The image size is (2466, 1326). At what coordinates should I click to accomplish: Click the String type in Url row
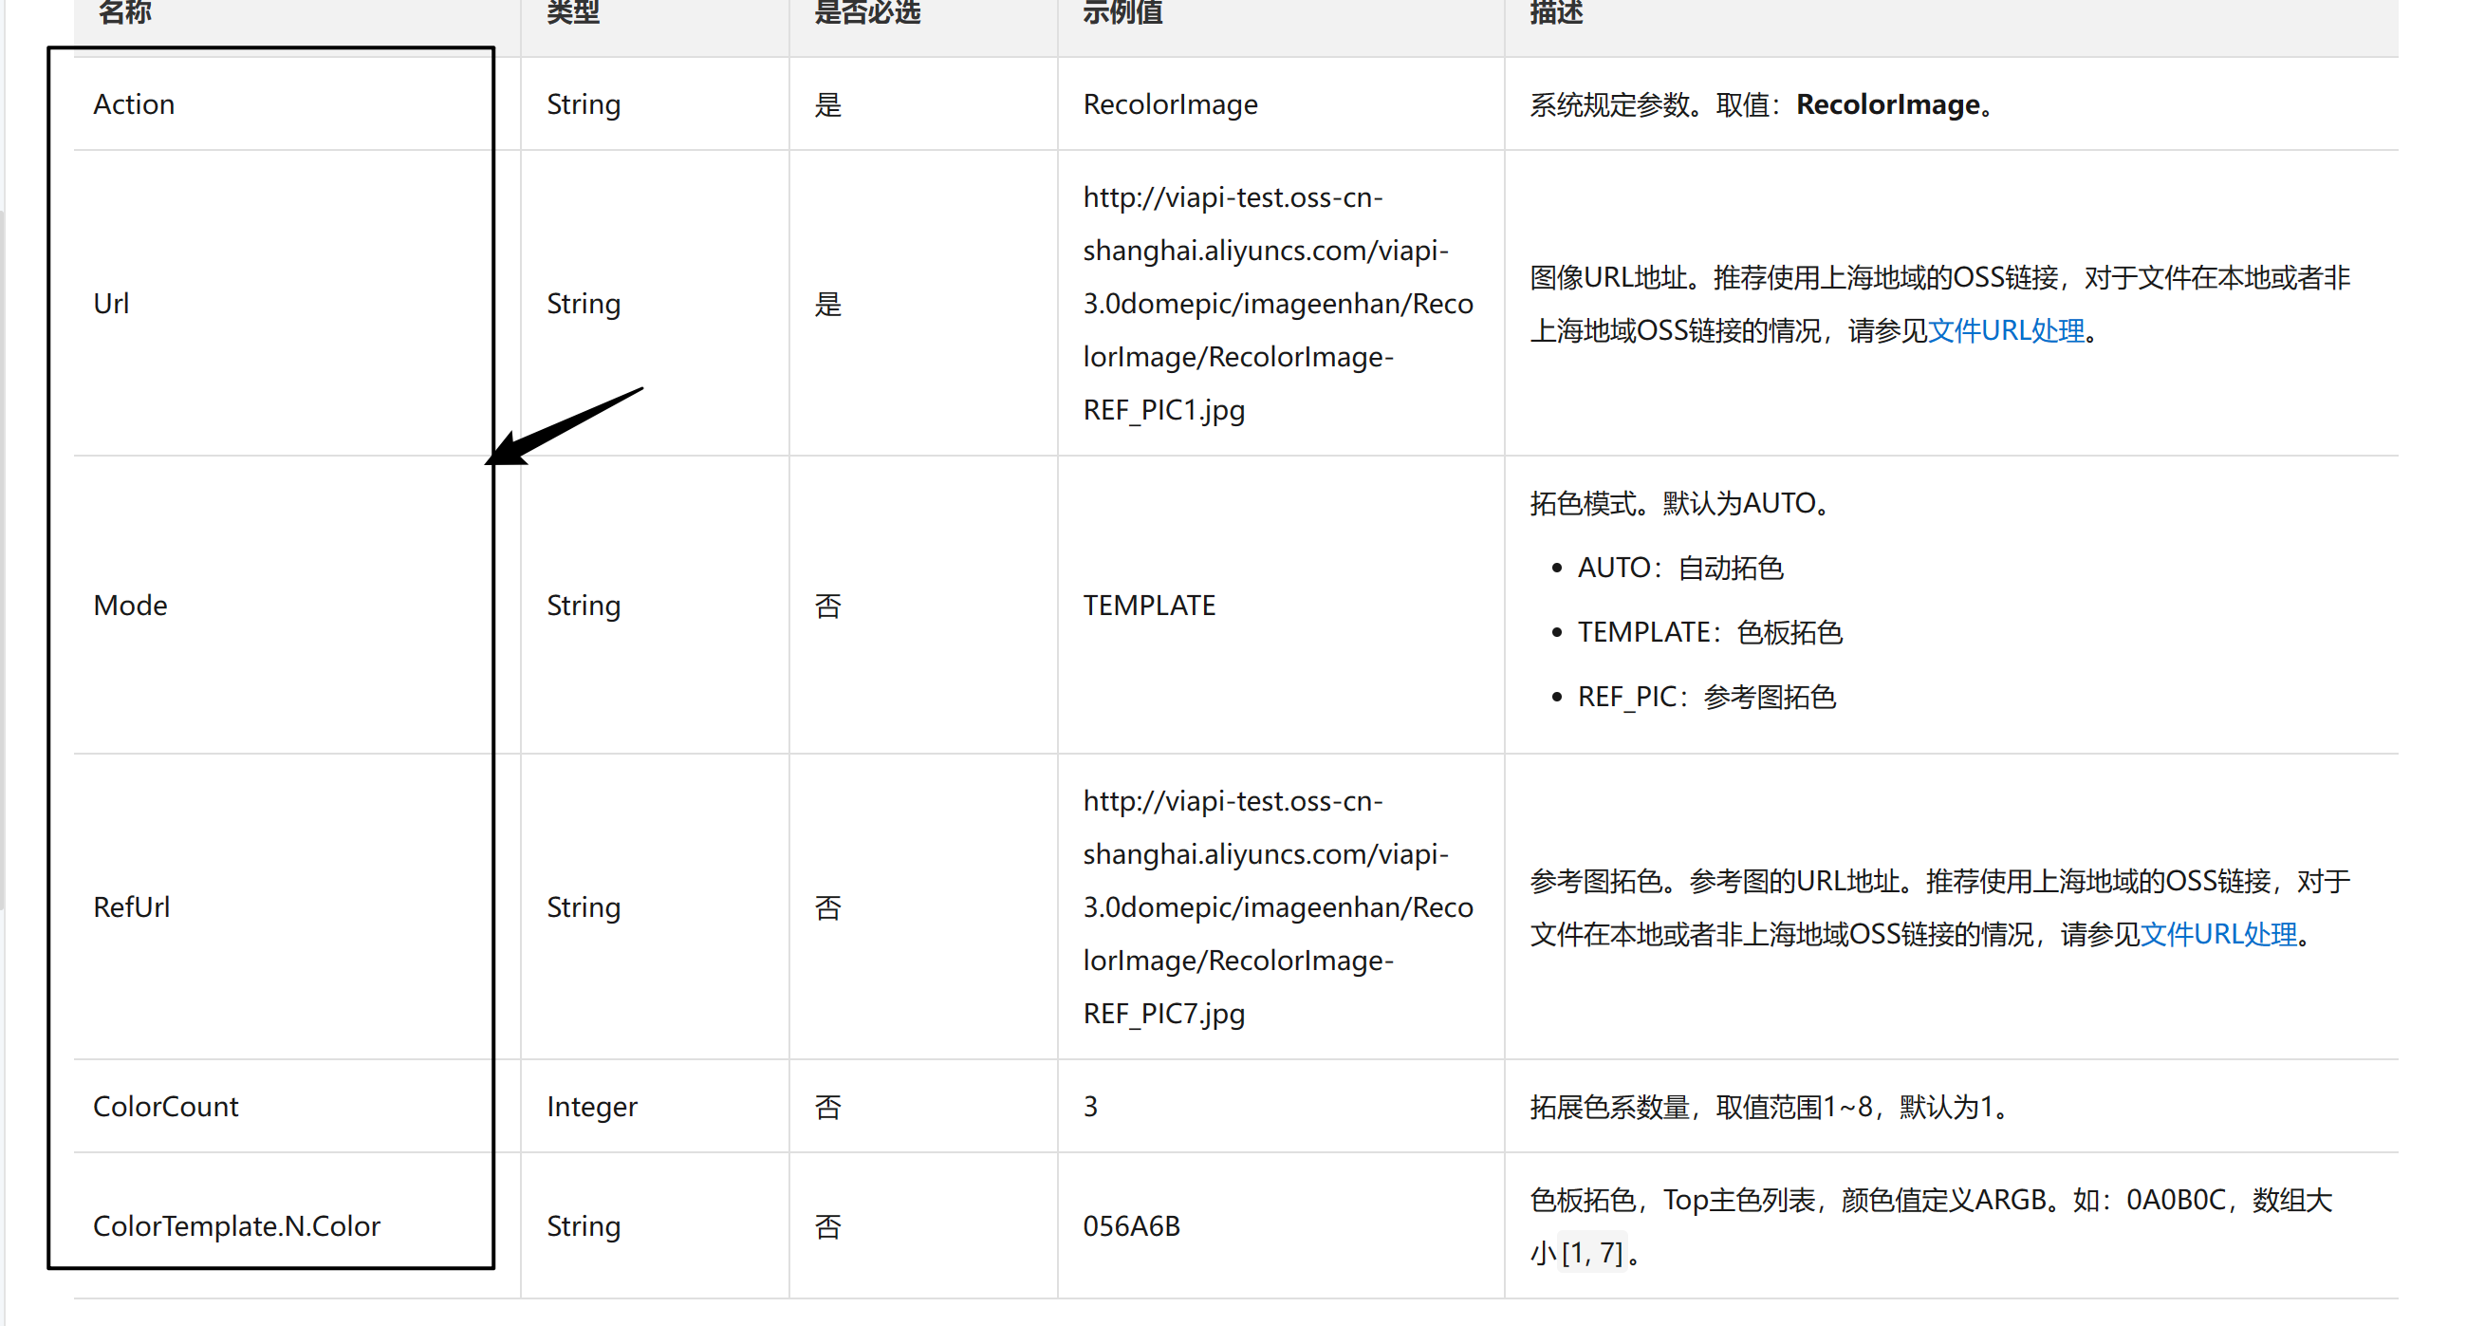pyautogui.click(x=583, y=304)
